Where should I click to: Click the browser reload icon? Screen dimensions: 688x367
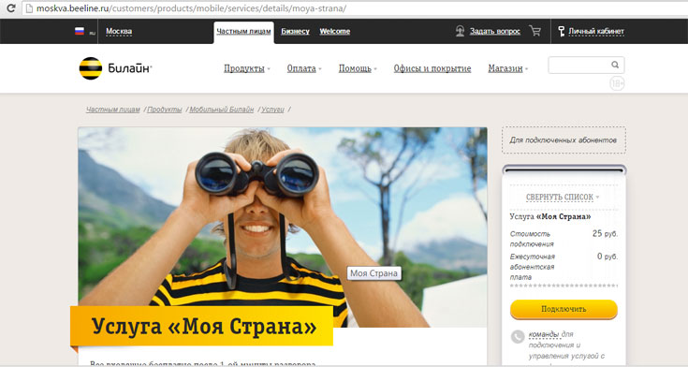(x=11, y=7)
